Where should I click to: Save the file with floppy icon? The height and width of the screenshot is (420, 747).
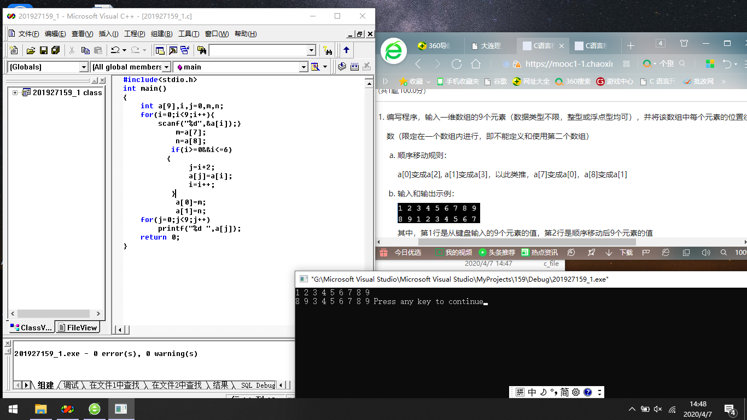(44, 50)
